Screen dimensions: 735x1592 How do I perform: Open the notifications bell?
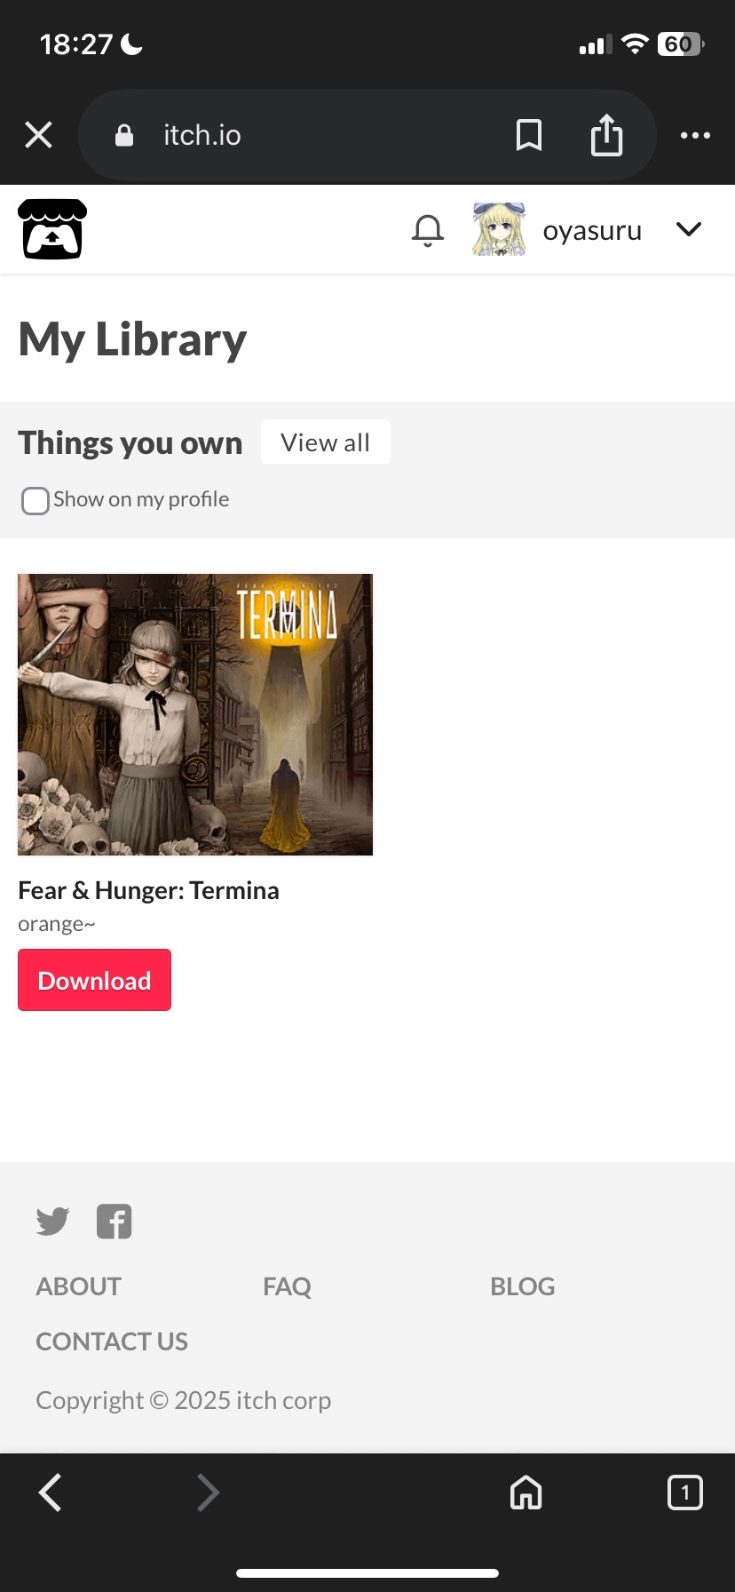click(x=428, y=230)
